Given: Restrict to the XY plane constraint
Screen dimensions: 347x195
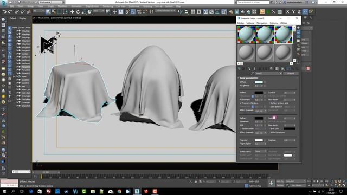Looking at the screenshot, I should point(305,12).
